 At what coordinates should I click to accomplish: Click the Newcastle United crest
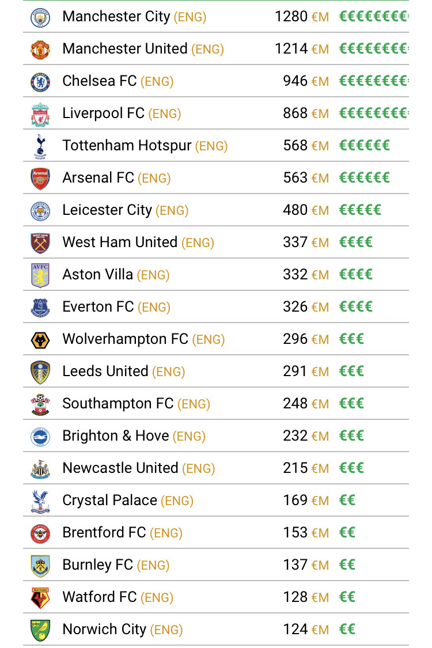pos(40,469)
